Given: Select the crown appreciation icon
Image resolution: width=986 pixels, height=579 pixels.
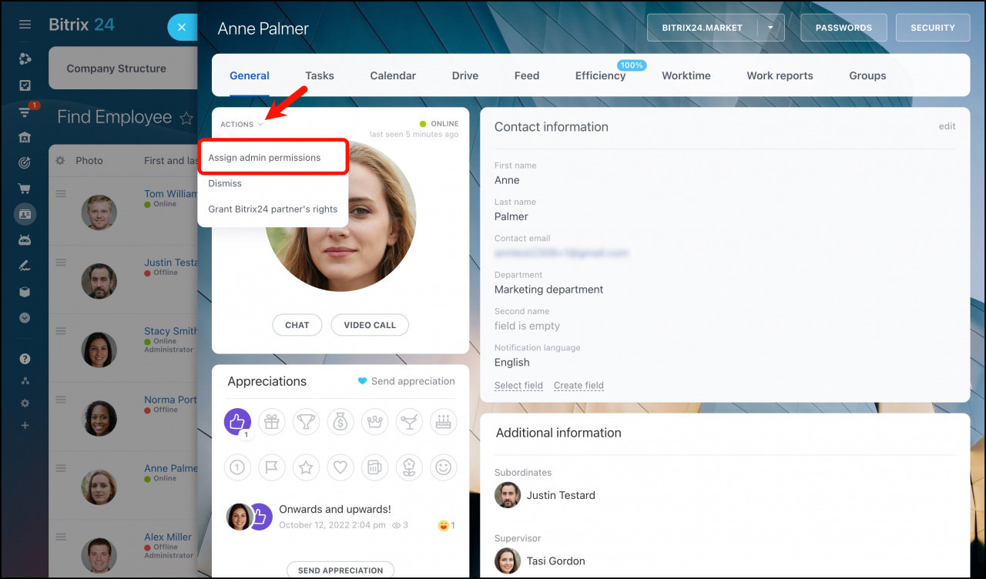Looking at the screenshot, I should pos(375,422).
